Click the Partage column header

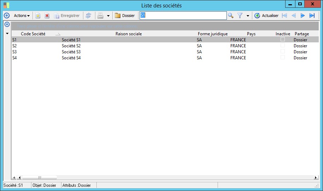tap(302, 34)
